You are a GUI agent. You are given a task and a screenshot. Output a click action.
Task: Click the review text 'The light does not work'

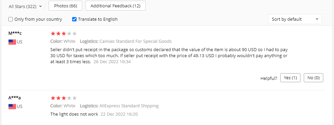tap(74, 114)
